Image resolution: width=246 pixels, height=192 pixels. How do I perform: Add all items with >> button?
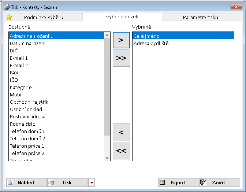(121, 58)
